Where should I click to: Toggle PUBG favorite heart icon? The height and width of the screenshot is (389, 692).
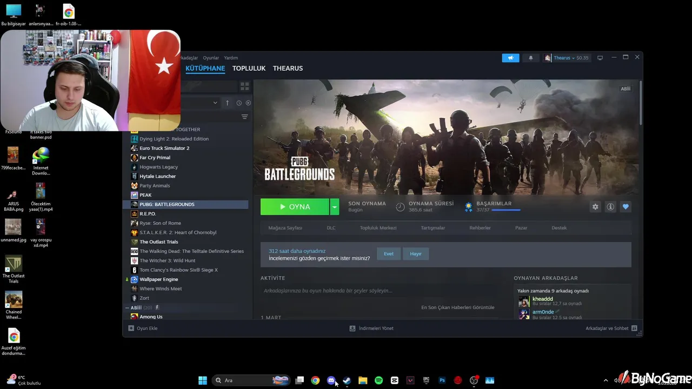click(x=626, y=207)
